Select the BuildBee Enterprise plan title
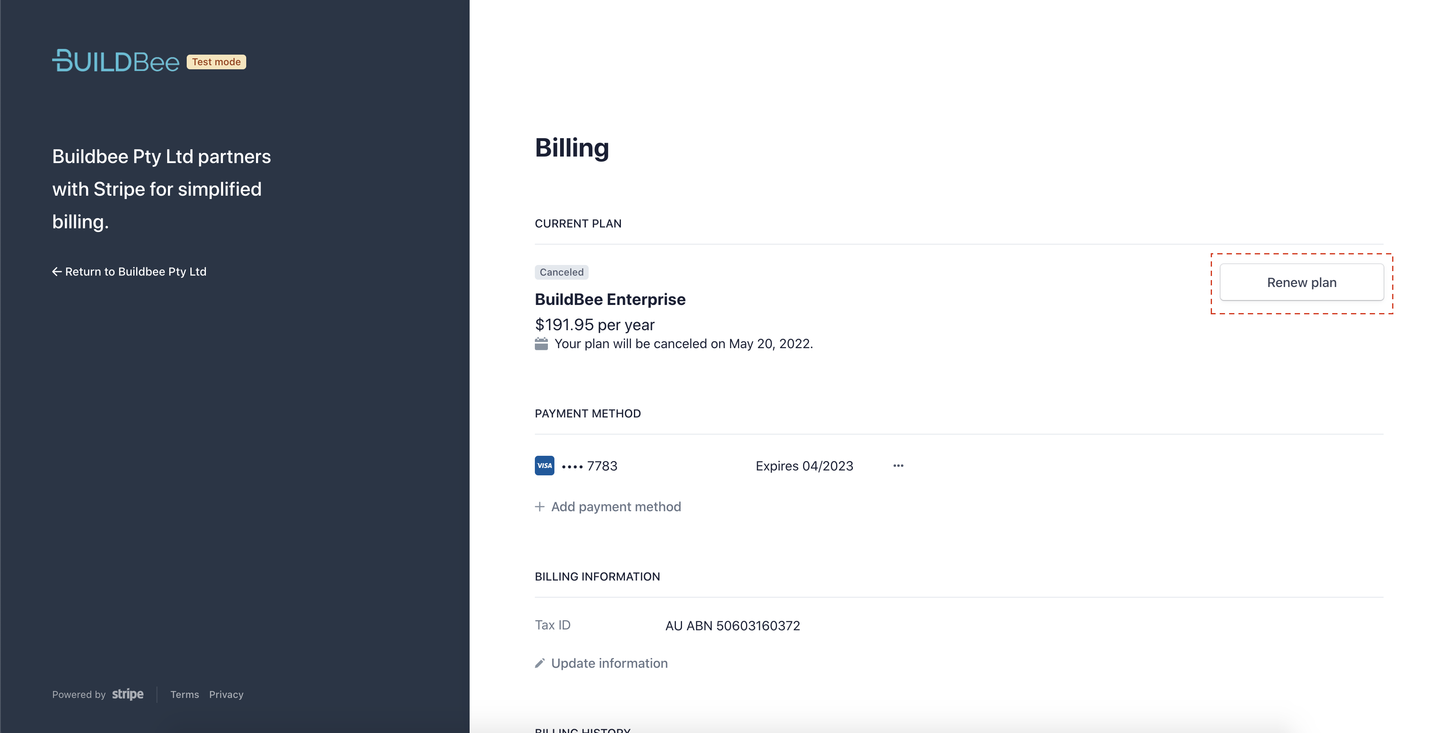 pyautogui.click(x=610, y=300)
